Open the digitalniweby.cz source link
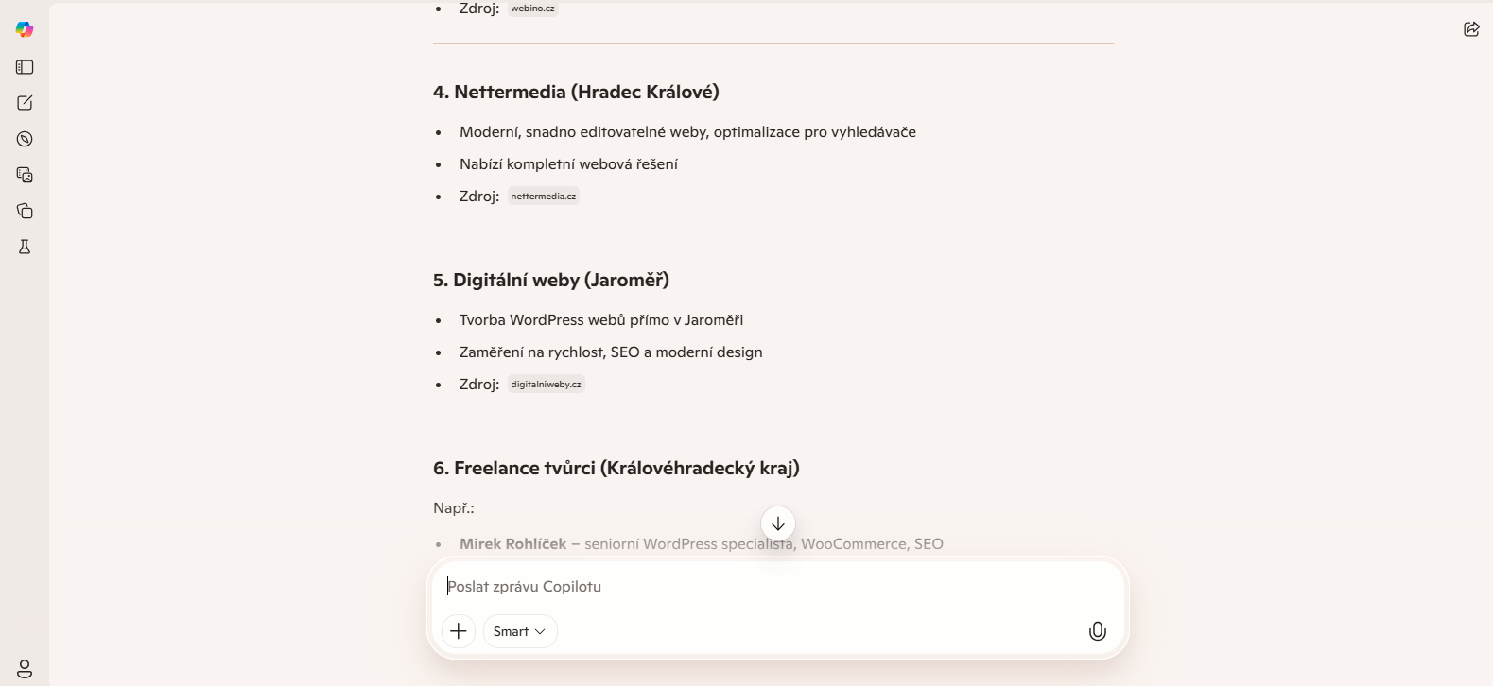Image resolution: width=1493 pixels, height=686 pixels. pyautogui.click(x=547, y=385)
